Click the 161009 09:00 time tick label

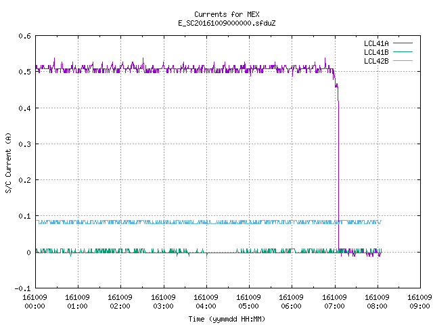coord(419,302)
